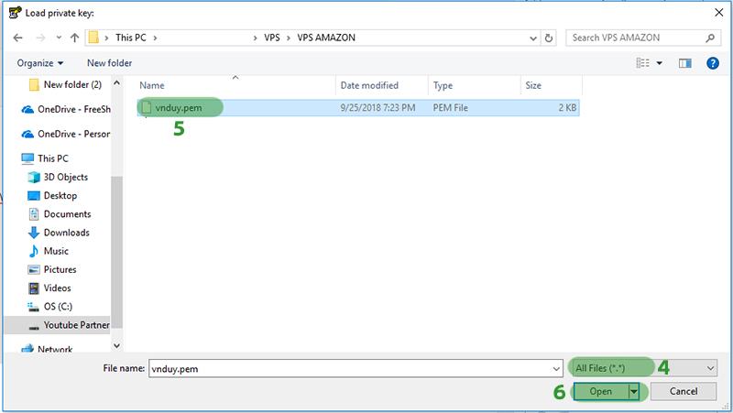Select OS (C:) drive
The width and height of the screenshot is (733, 413).
[60, 306]
